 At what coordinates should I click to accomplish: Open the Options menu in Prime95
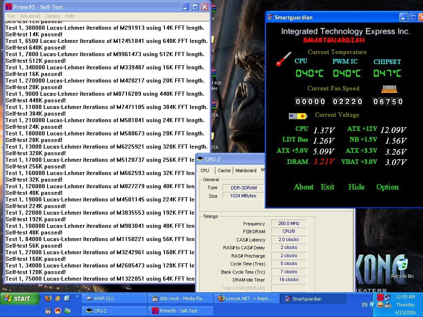53,16
